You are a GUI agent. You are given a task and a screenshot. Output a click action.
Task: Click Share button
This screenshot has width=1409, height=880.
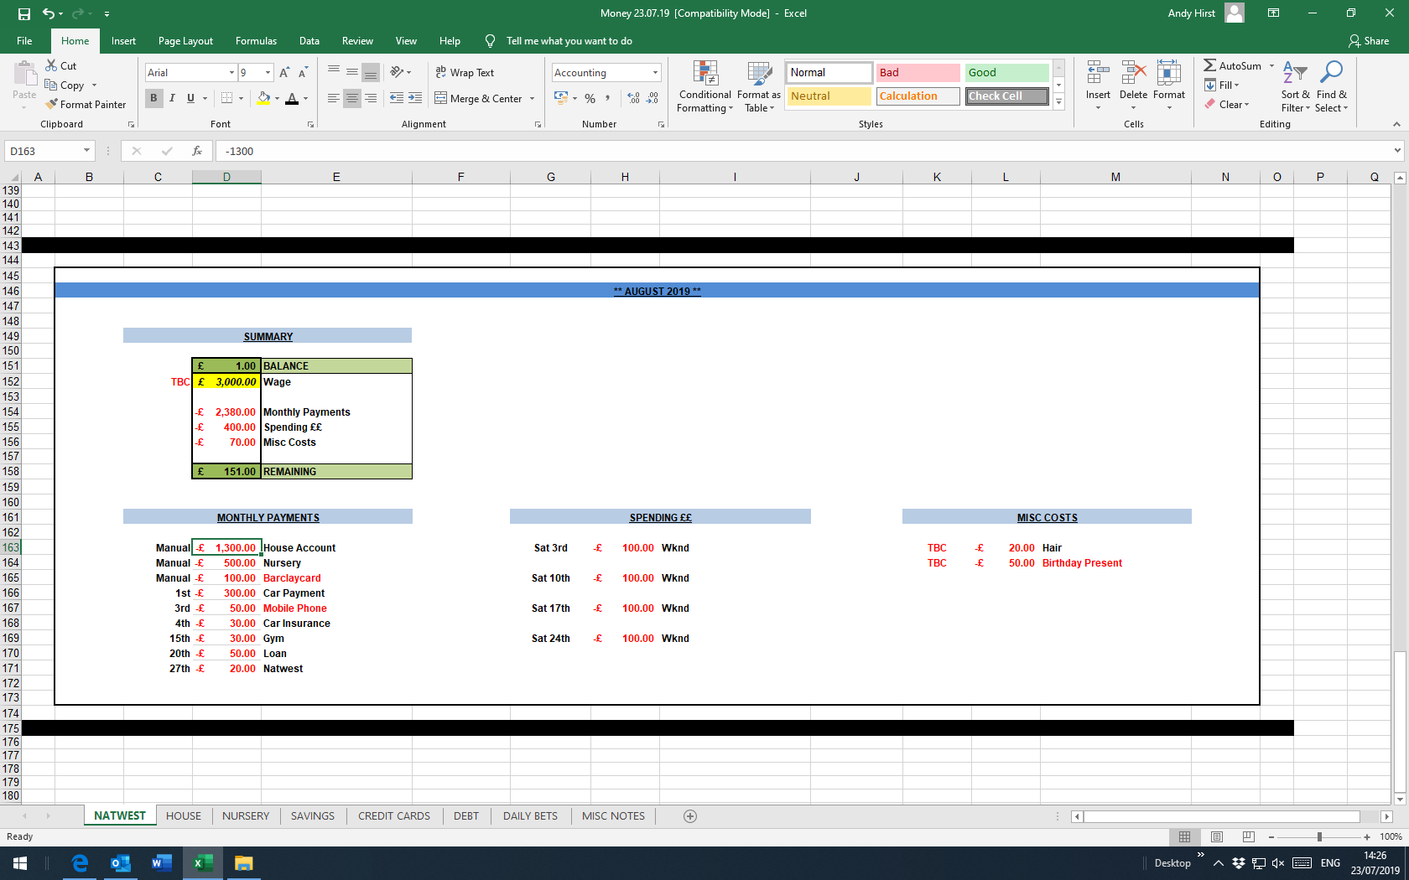(x=1369, y=41)
